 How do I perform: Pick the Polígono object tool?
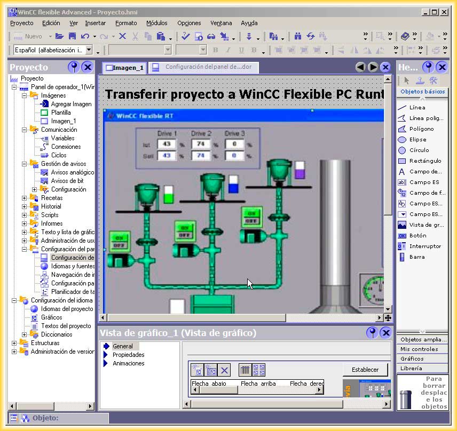[421, 129]
